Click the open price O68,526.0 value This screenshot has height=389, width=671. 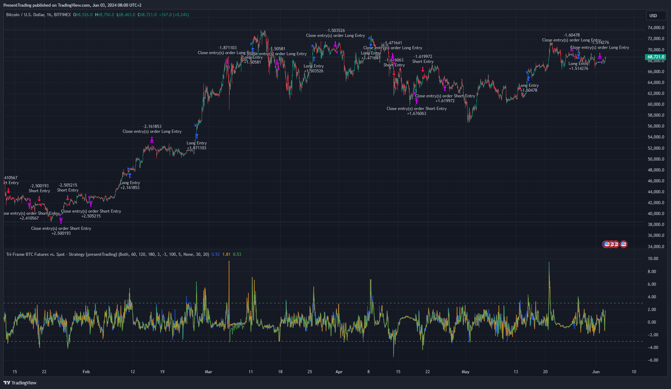[83, 15]
